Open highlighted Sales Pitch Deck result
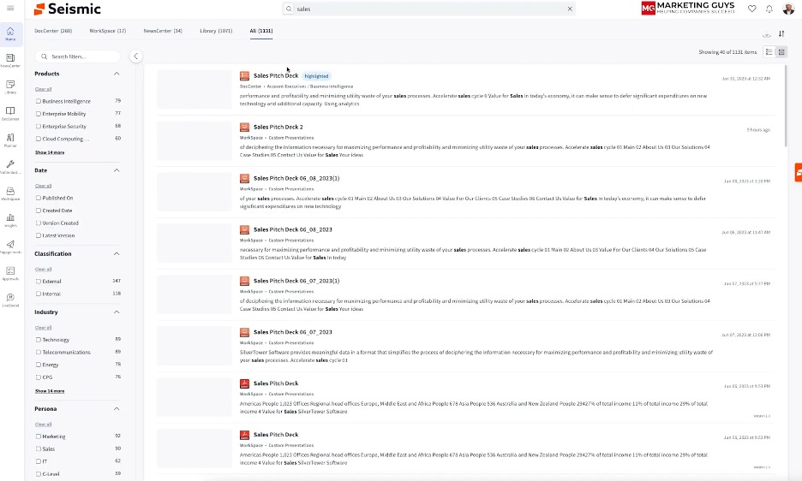Image resolution: width=802 pixels, height=481 pixels. tap(276, 75)
